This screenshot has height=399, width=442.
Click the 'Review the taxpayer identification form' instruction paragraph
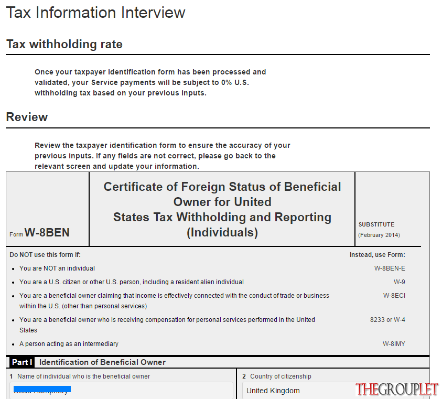tap(163, 156)
